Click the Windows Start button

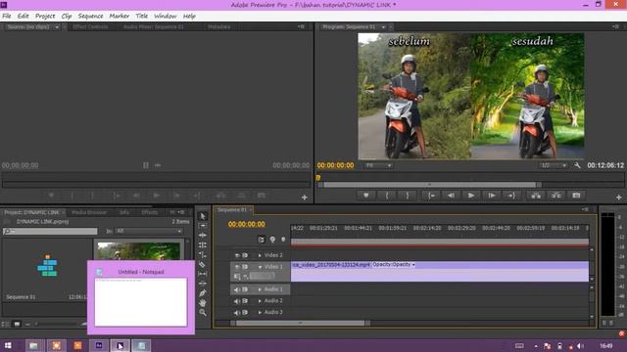pos(8,345)
